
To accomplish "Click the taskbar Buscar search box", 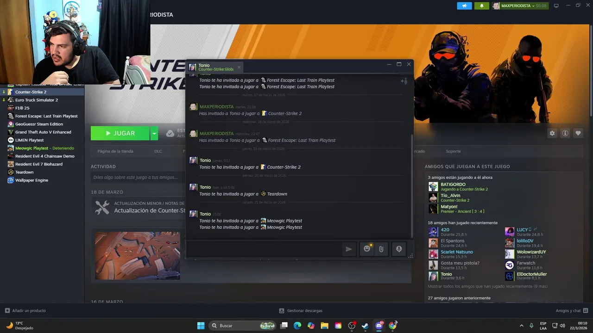I will click(x=243, y=326).
